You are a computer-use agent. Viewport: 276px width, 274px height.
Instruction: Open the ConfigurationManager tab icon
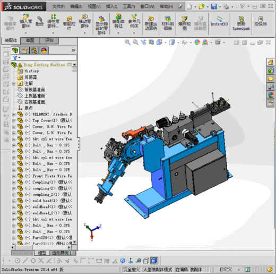[34, 51]
